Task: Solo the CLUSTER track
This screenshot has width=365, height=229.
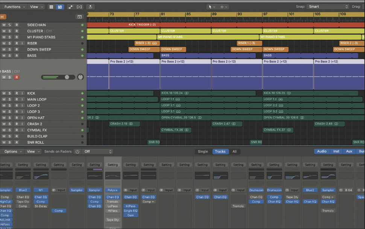Action: pyautogui.click(x=9, y=31)
